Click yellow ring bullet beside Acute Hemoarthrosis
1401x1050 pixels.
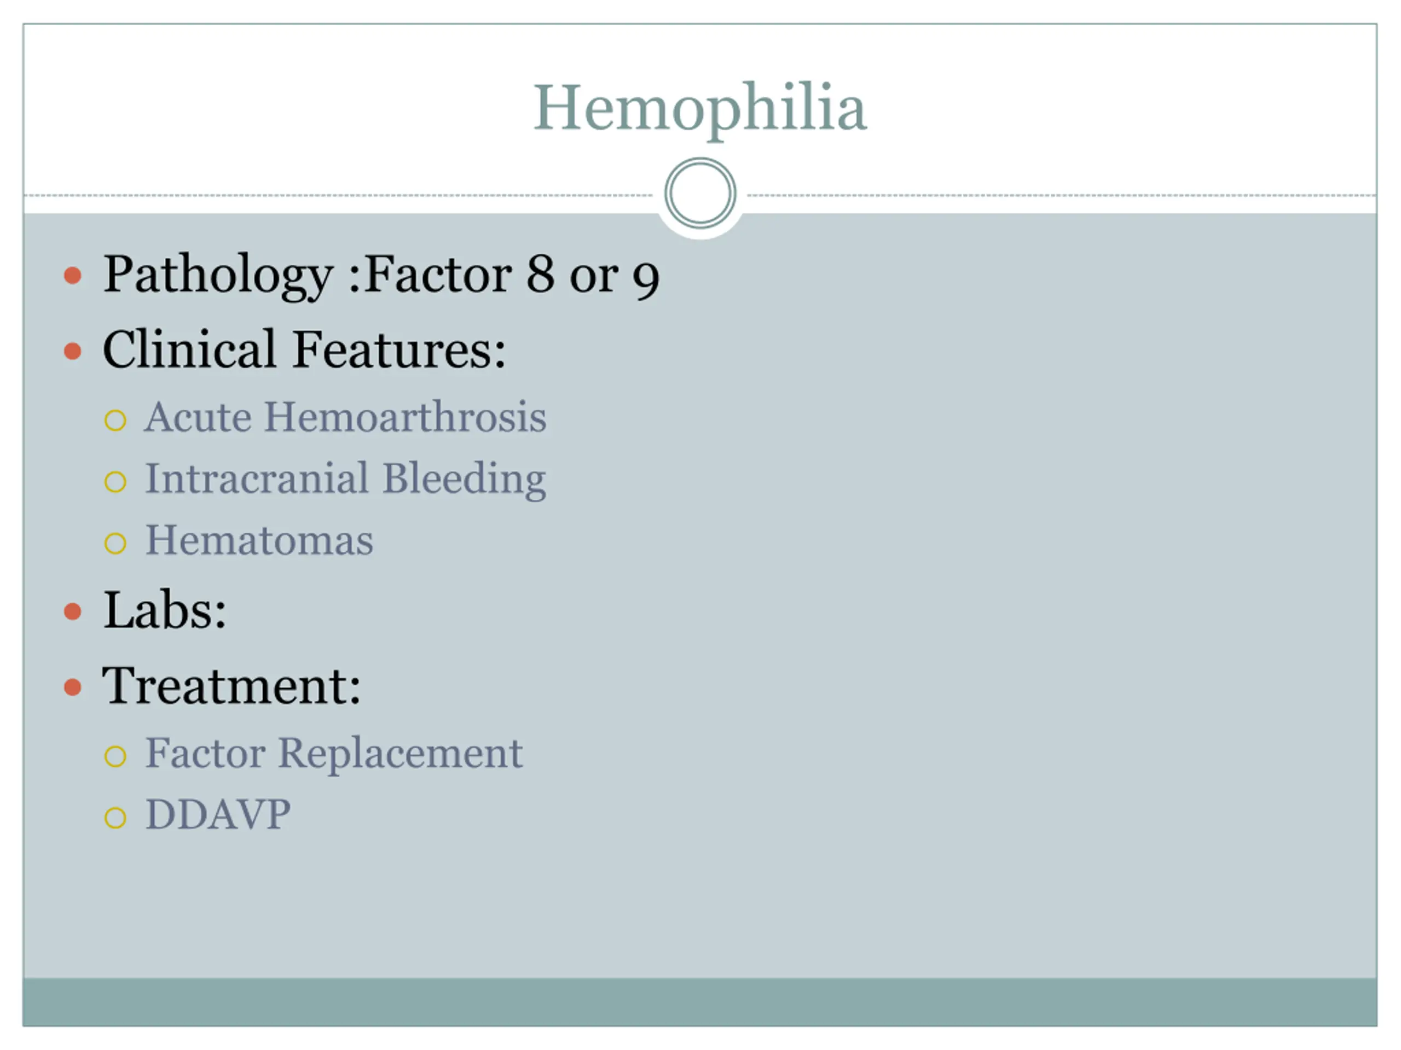coord(115,420)
